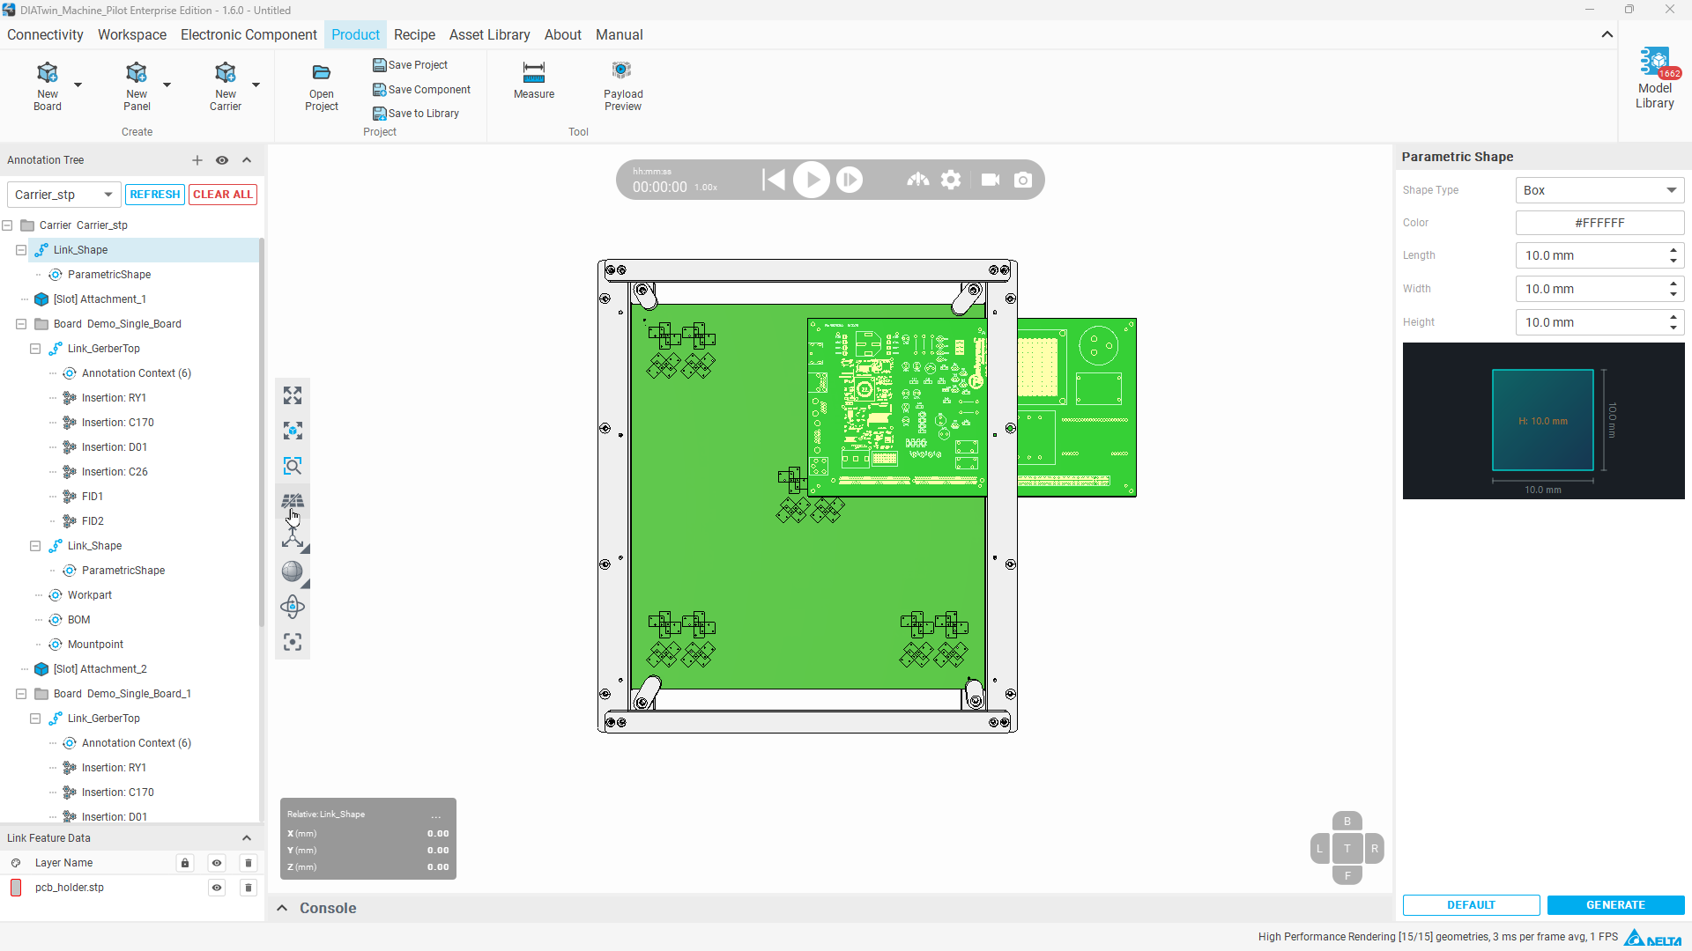Click Save Project
The width and height of the screenshot is (1692, 951).
tap(411, 65)
